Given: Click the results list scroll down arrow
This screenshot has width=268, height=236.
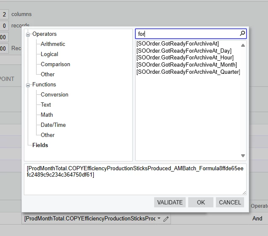Looking at the screenshot, I should coord(243,156).
